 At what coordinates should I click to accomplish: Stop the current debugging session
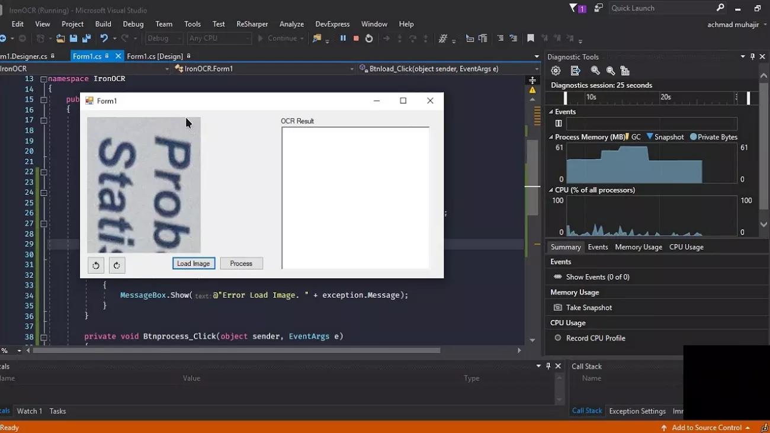(355, 38)
